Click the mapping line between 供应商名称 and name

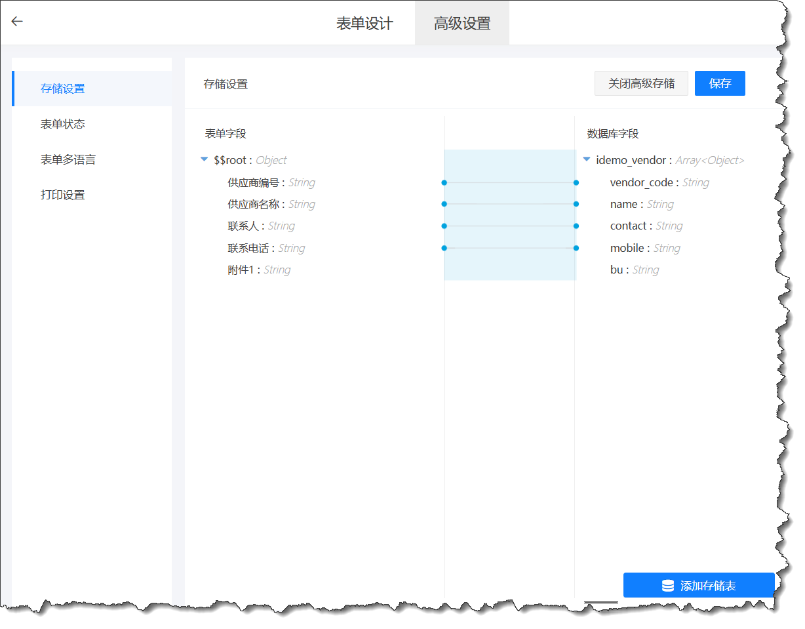click(510, 204)
